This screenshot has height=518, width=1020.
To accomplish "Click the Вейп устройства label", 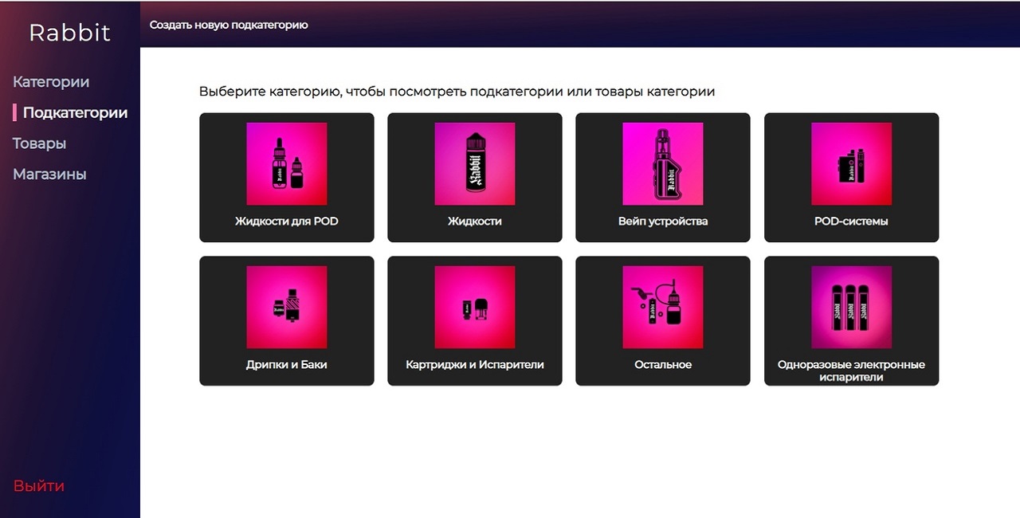I will 663,222.
